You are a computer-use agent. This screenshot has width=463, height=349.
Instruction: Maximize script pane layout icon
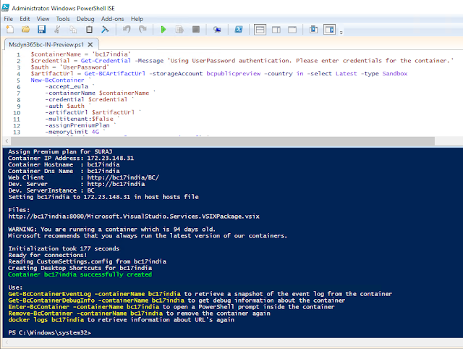pyautogui.click(x=292, y=30)
